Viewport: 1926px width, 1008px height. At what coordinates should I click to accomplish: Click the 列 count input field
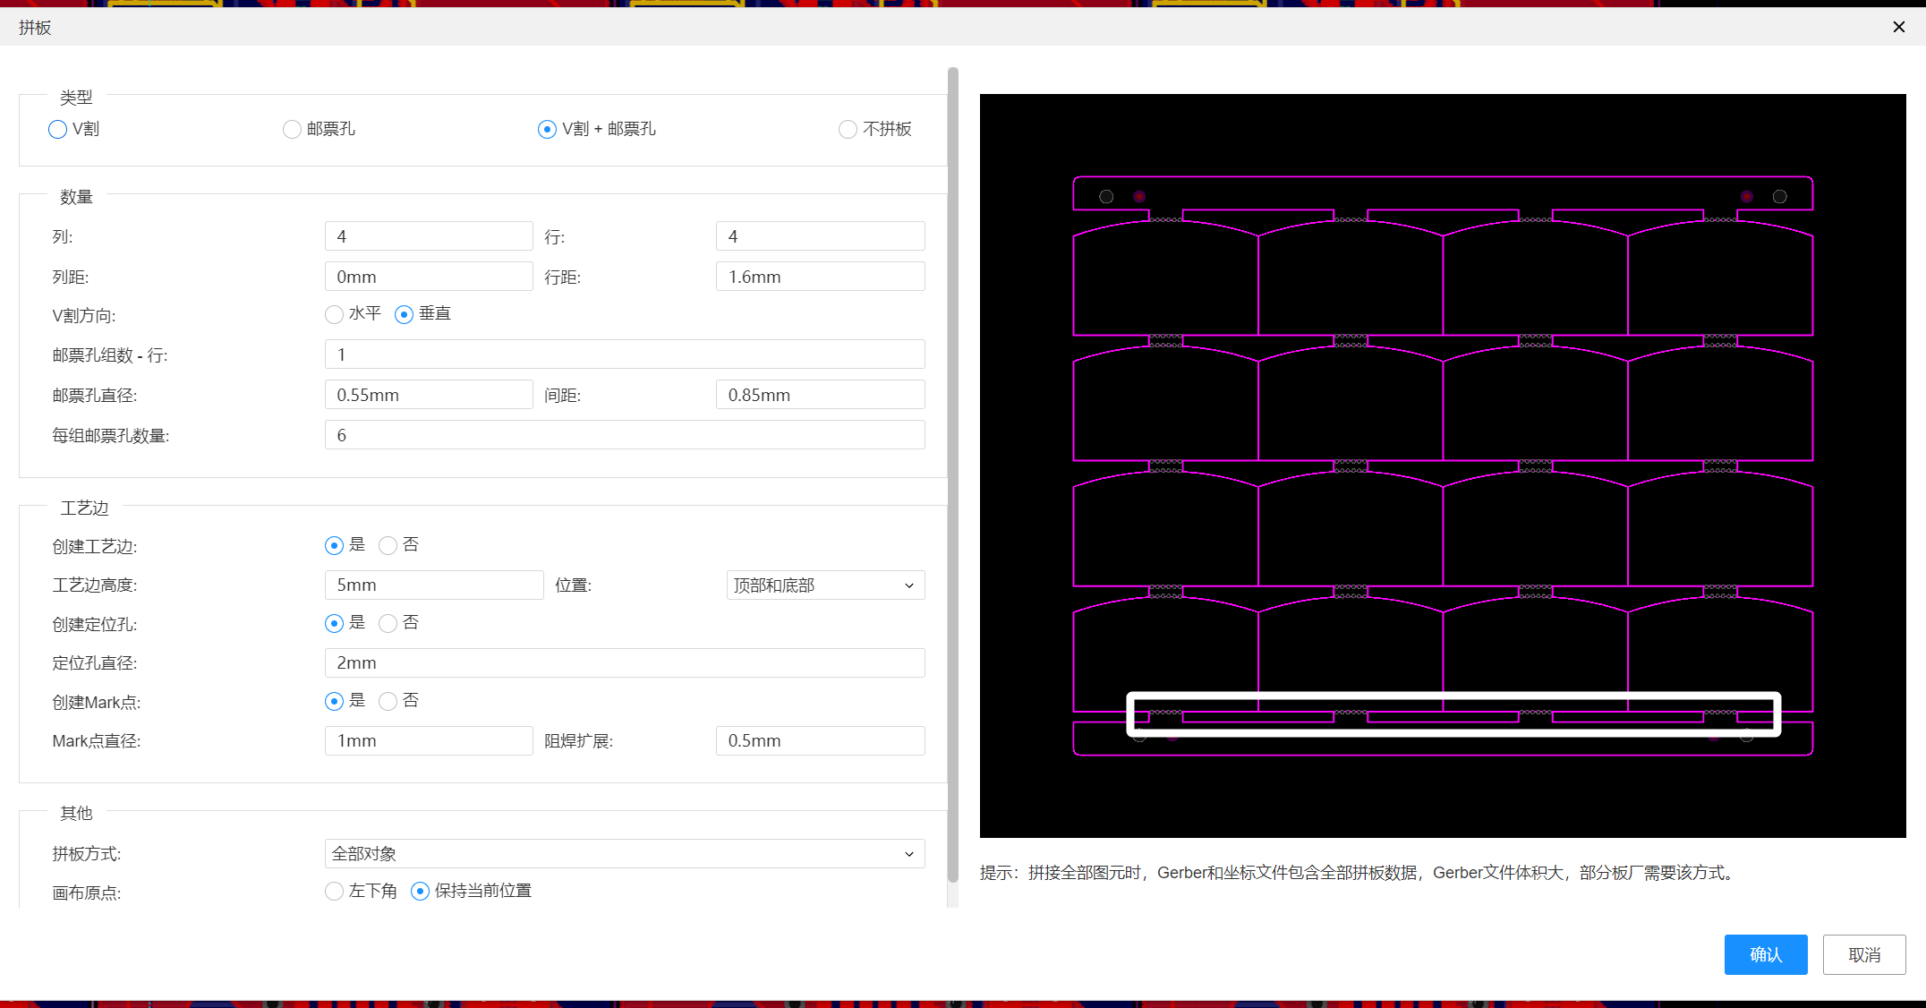click(x=428, y=236)
